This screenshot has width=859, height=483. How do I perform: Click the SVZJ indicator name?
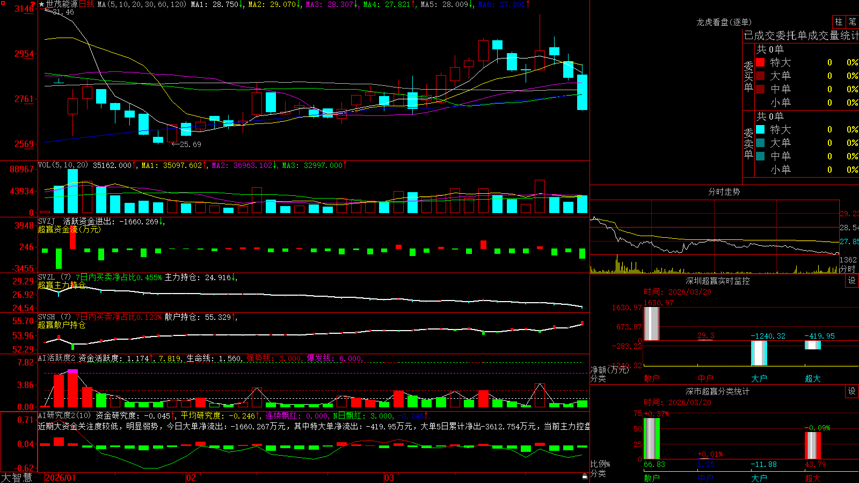(x=47, y=222)
